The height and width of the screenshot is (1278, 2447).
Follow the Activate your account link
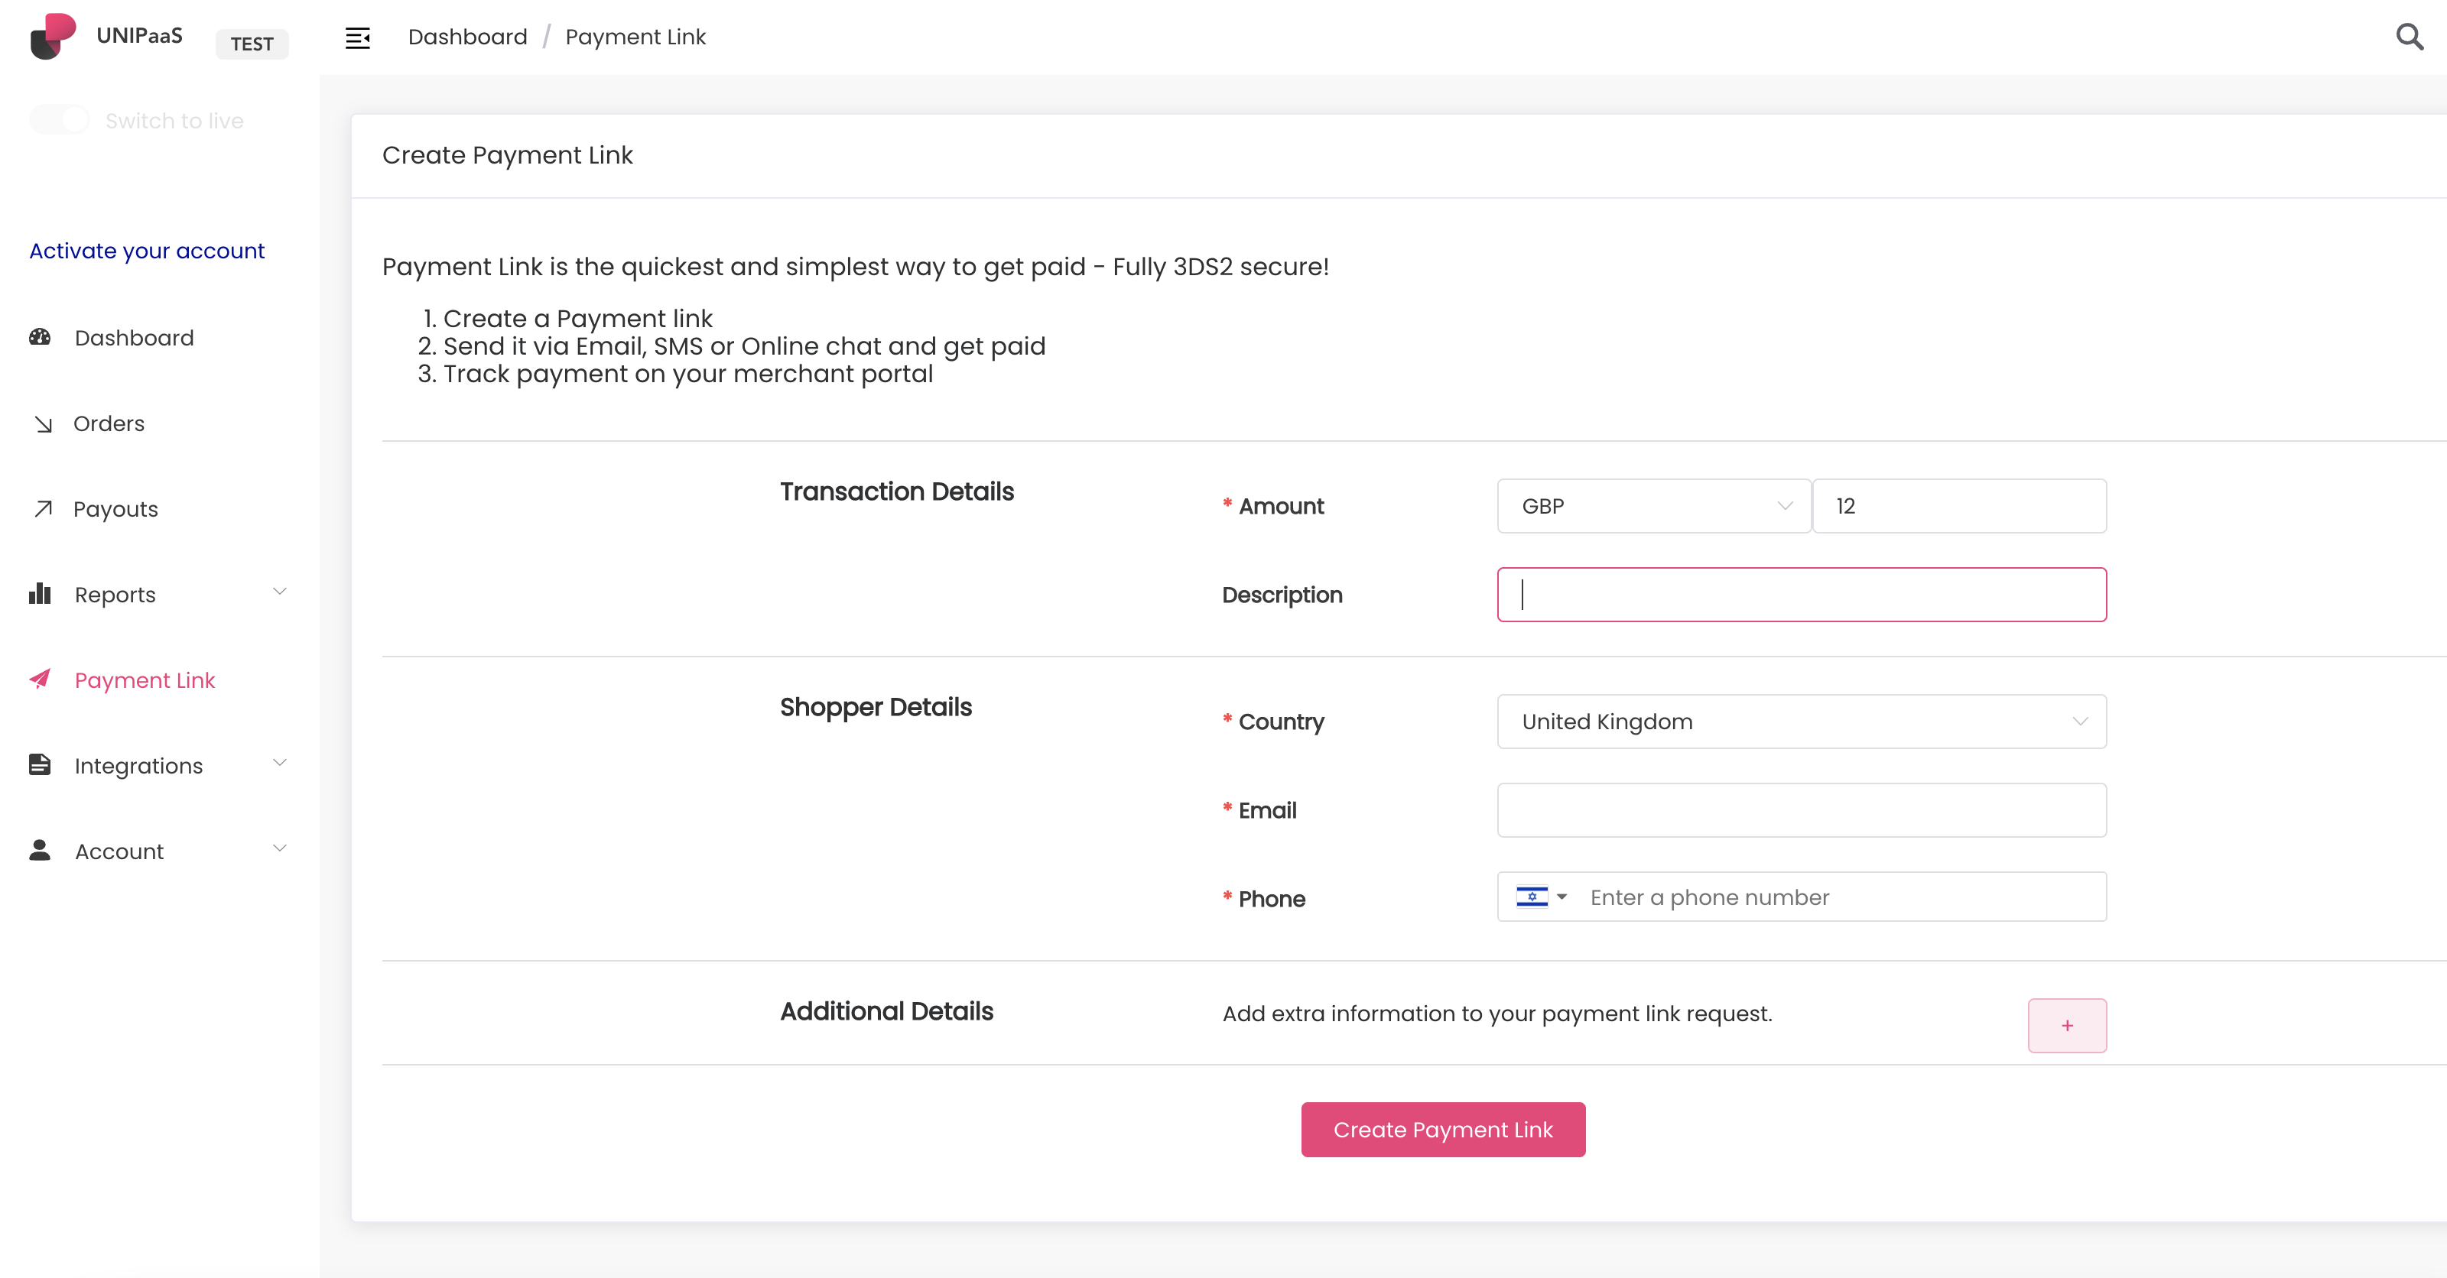tap(148, 251)
